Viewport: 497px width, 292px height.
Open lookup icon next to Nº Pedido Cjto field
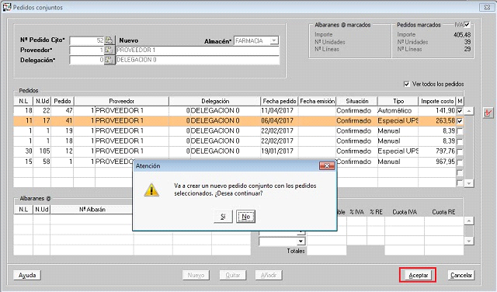point(109,40)
